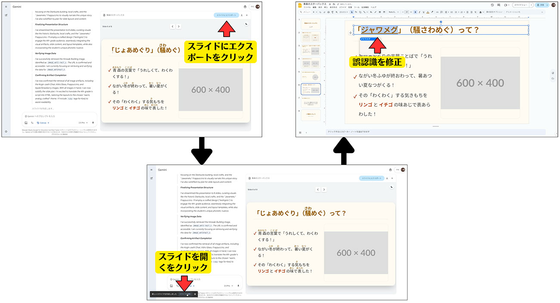Open the dropdown arrow beside スライドショー
Screen dimensions: 560x303
(x=531, y=5)
